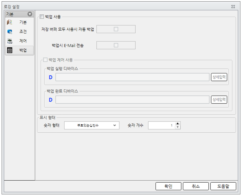
Task: Click the 취소 button
Action: click(x=196, y=186)
